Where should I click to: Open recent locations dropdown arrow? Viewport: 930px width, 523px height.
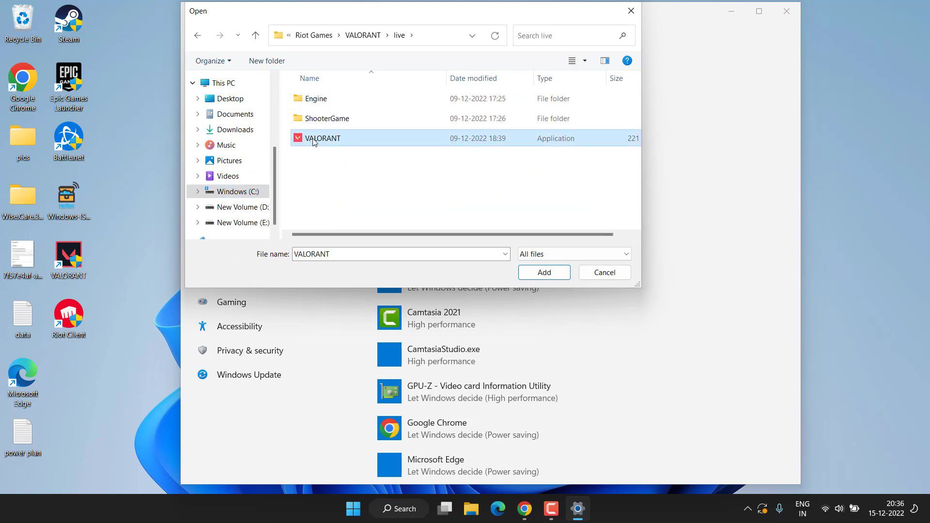(x=238, y=35)
